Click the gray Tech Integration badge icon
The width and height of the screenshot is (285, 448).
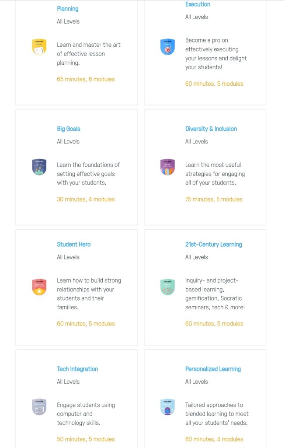(39, 407)
